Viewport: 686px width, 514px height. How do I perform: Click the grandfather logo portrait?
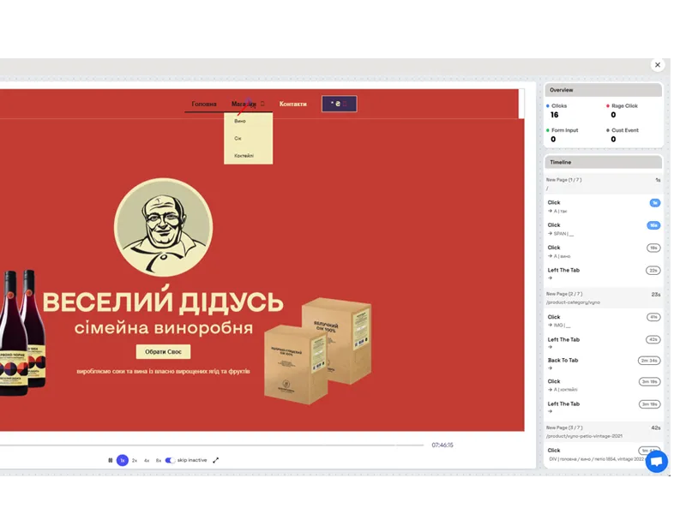[163, 227]
